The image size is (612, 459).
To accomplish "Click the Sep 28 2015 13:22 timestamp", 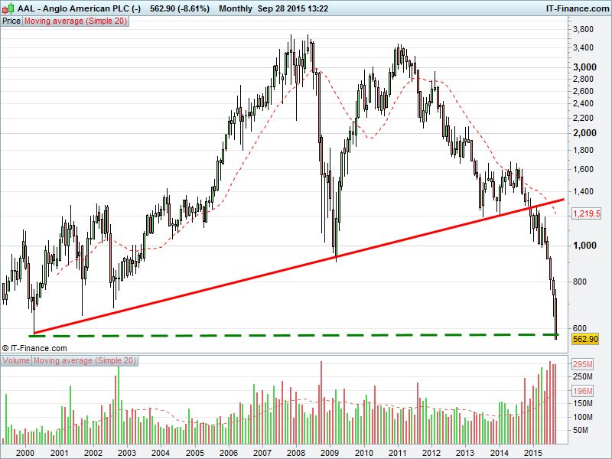I will (293, 8).
